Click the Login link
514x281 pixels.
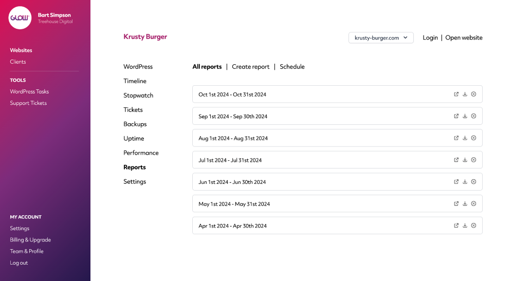430,38
